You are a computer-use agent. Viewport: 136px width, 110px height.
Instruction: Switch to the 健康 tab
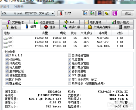point(50,27)
